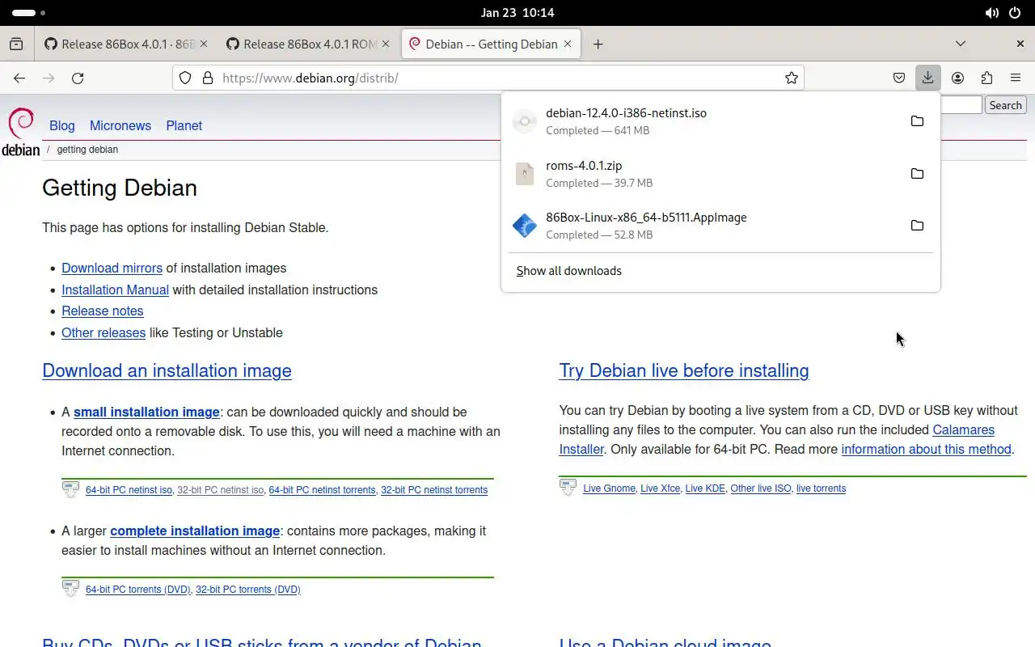The width and height of the screenshot is (1035, 647).
Task: Open 64-bit PC torrents (DVD) link
Action: [138, 590]
